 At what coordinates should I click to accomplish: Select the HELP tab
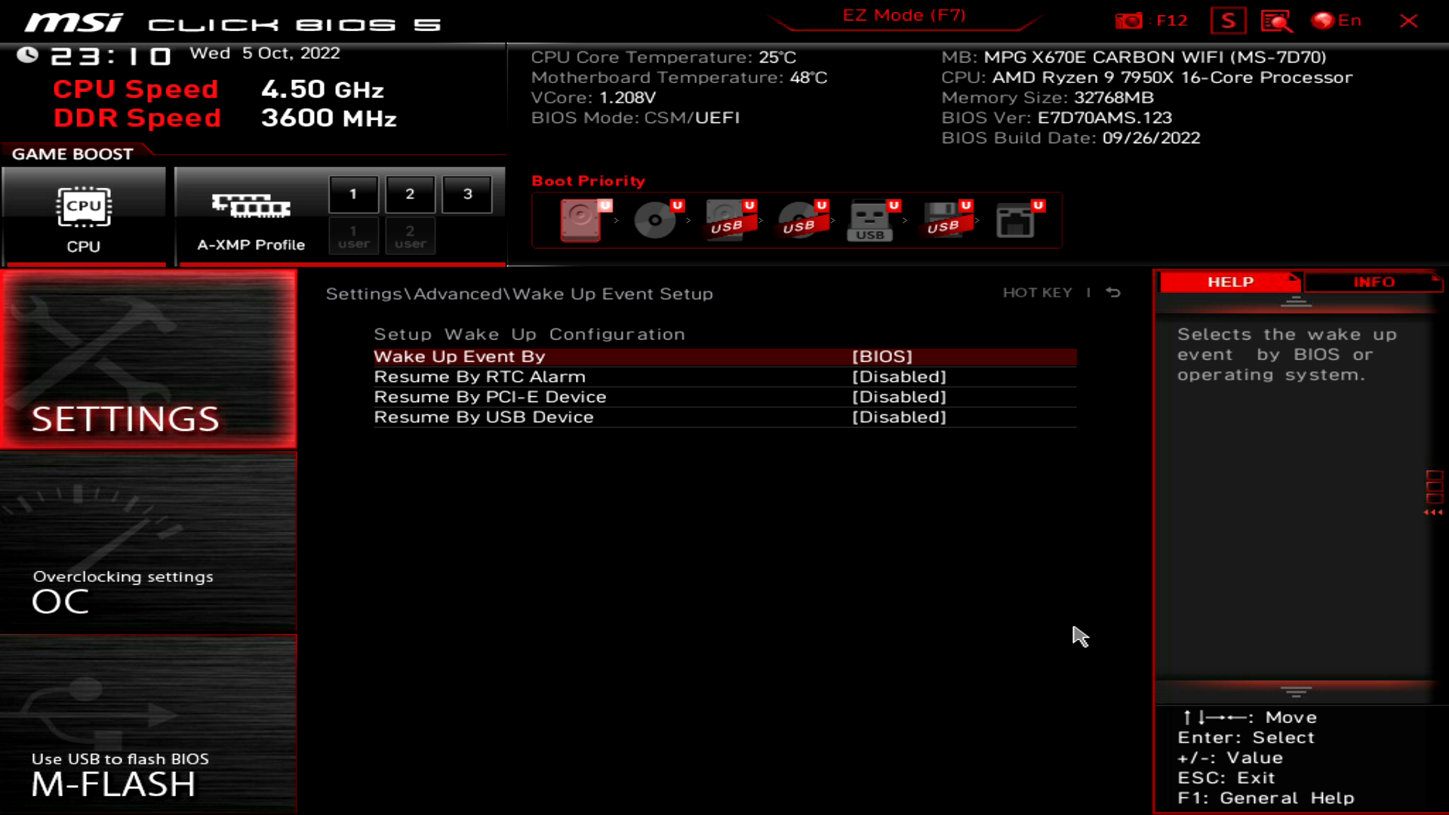(x=1230, y=282)
